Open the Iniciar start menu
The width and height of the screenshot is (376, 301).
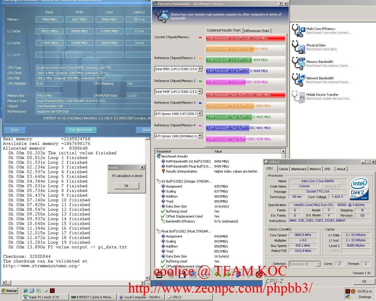tap(10, 291)
